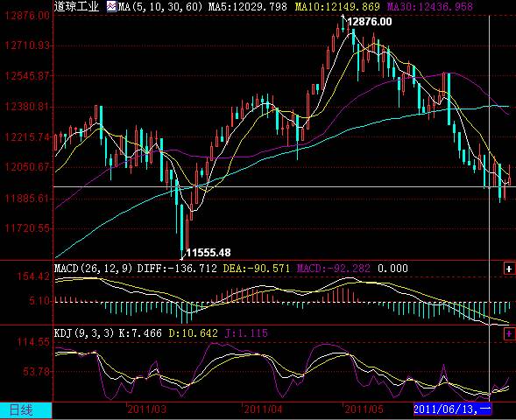Click the yellow MA10 value legend
The image size is (516, 420).
click(x=337, y=7)
